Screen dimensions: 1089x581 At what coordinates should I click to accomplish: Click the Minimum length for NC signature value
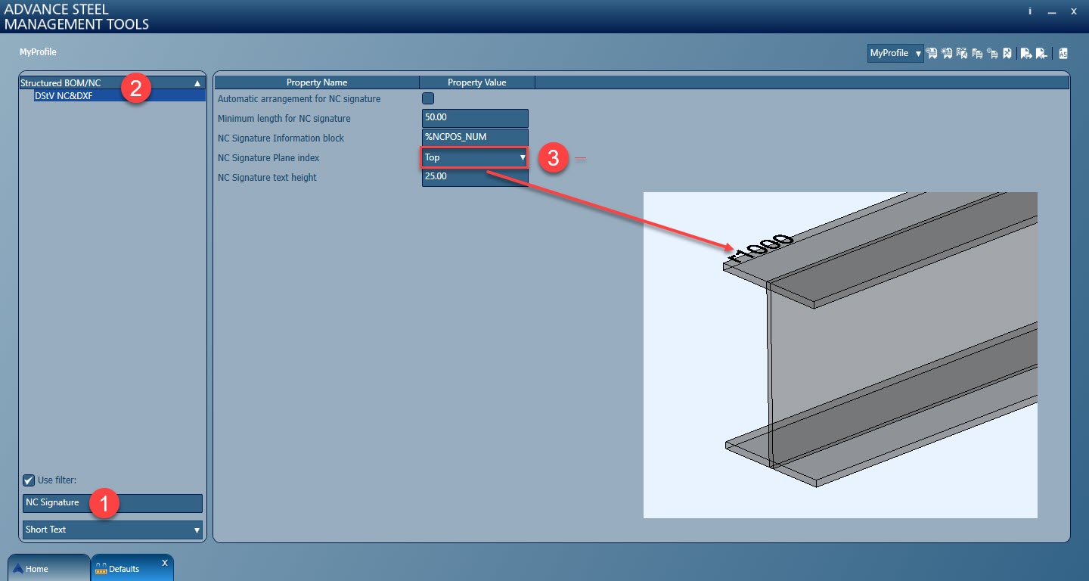tap(474, 118)
